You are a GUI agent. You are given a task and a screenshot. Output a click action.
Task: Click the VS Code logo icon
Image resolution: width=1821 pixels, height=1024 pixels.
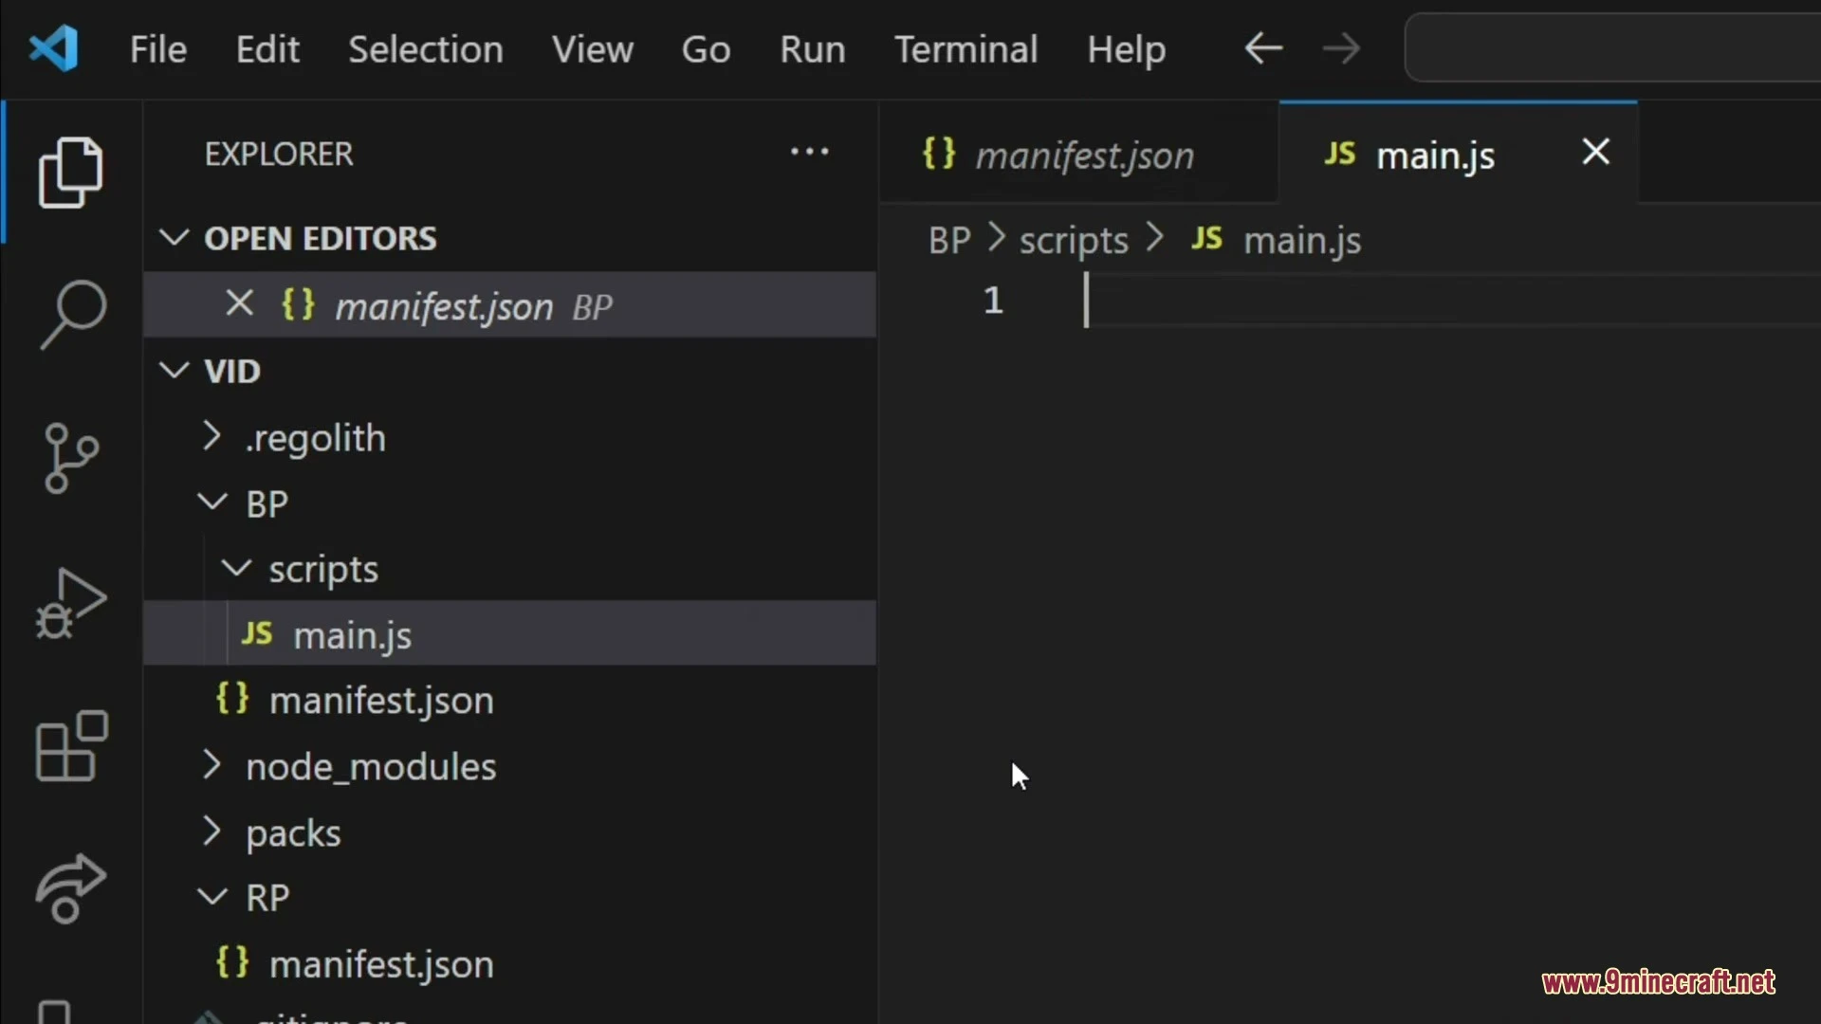(x=54, y=48)
